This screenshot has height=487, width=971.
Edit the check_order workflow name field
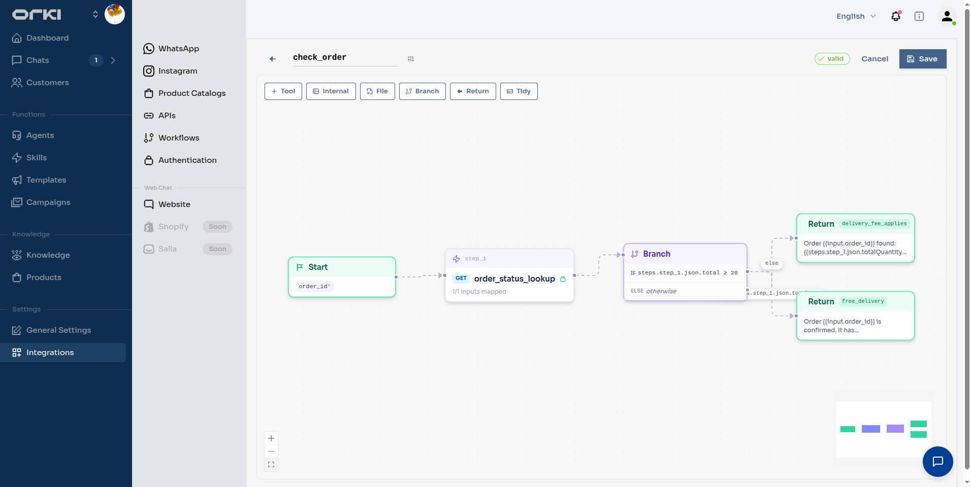pos(345,57)
